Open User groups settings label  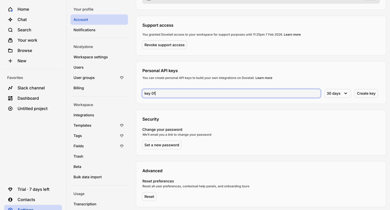coord(84,78)
